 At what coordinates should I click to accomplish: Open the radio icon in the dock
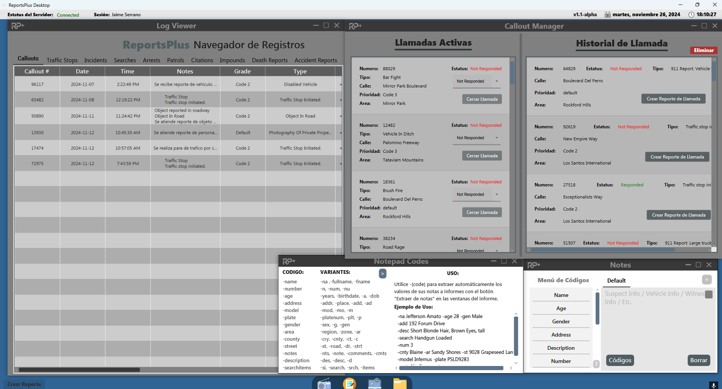click(x=324, y=384)
